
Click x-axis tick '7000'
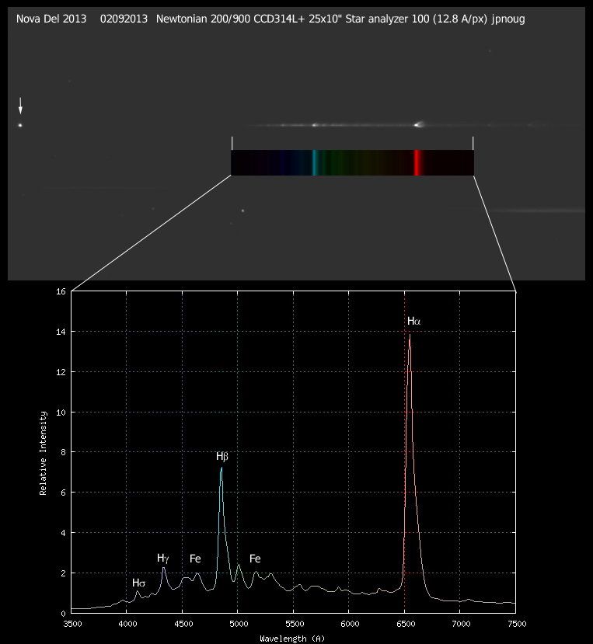pyautogui.click(x=461, y=624)
